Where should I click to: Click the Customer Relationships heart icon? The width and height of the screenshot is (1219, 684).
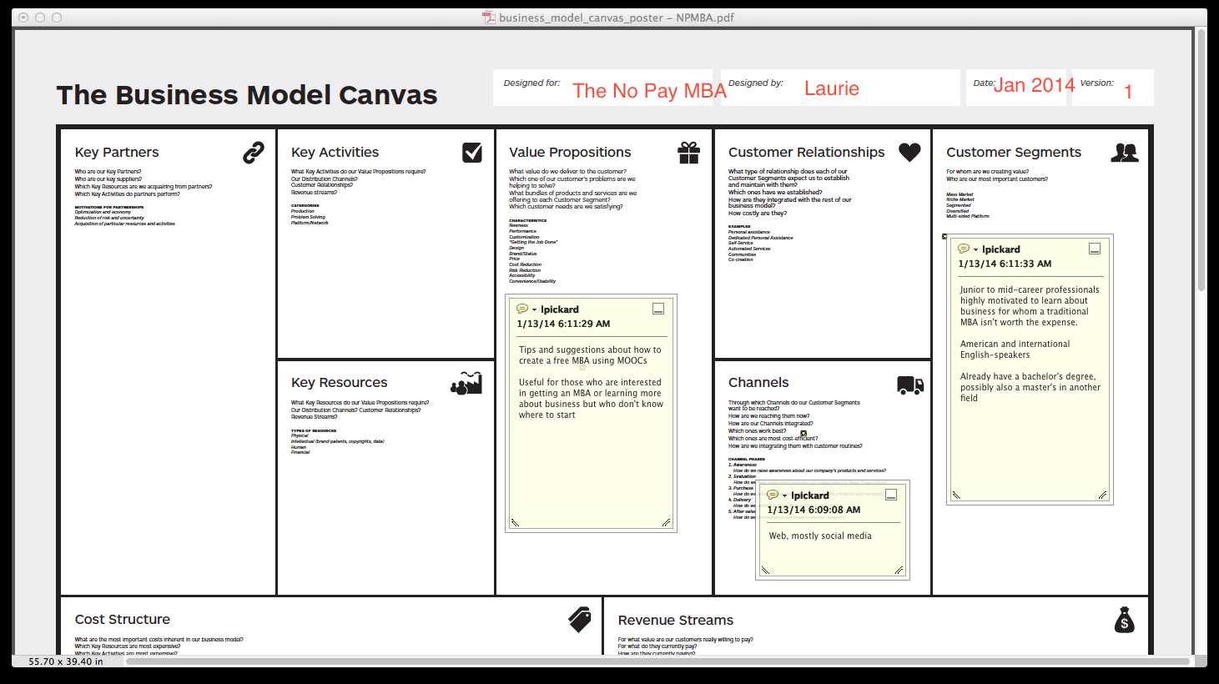pyautogui.click(x=909, y=152)
